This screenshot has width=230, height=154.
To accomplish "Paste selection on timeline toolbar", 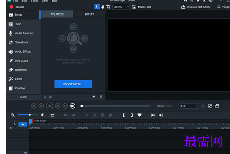I will 111,115.
